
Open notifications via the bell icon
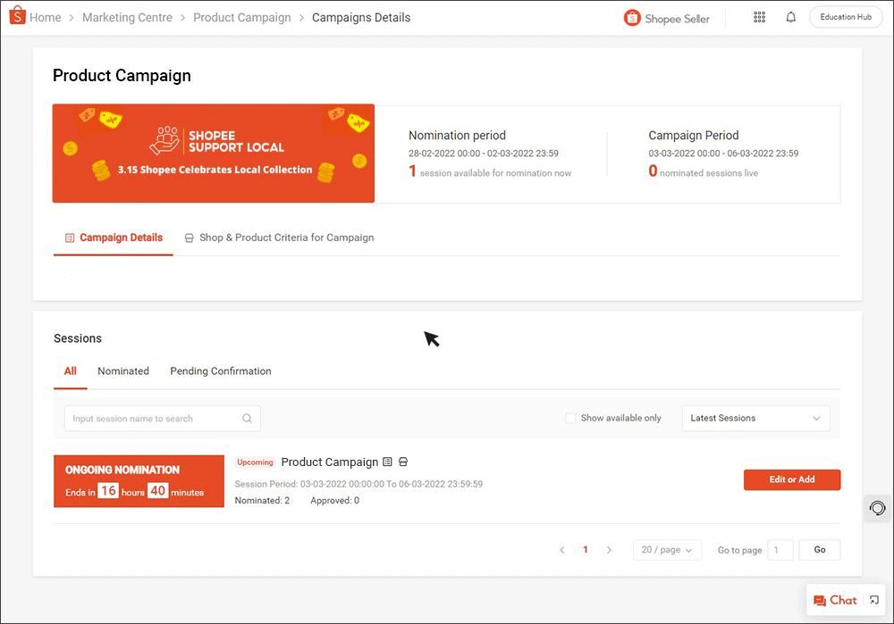click(x=790, y=17)
